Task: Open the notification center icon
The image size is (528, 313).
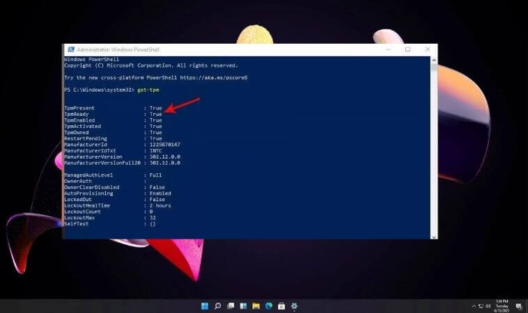Action: pyautogui.click(x=520, y=306)
